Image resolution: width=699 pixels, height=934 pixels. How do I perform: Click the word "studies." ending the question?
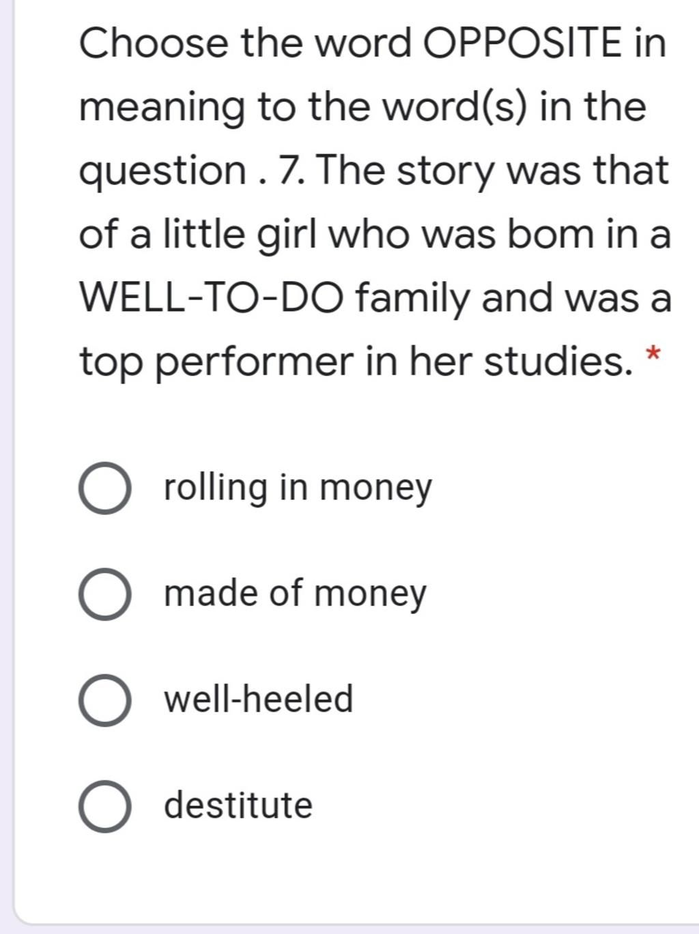pos(554,361)
